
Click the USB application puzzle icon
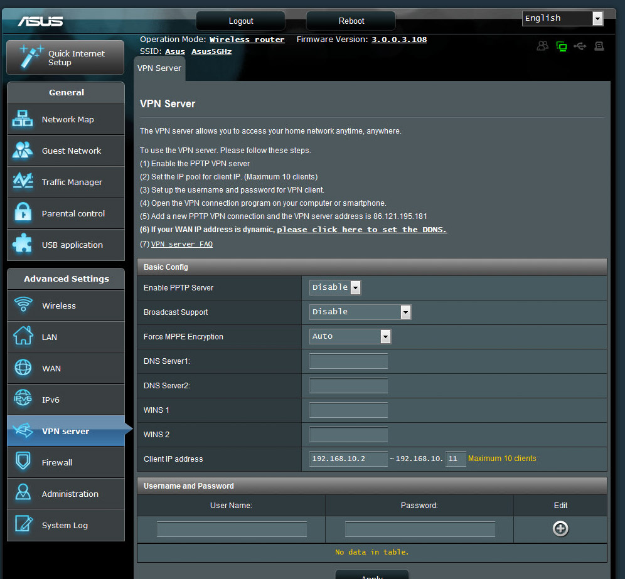point(23,245)
